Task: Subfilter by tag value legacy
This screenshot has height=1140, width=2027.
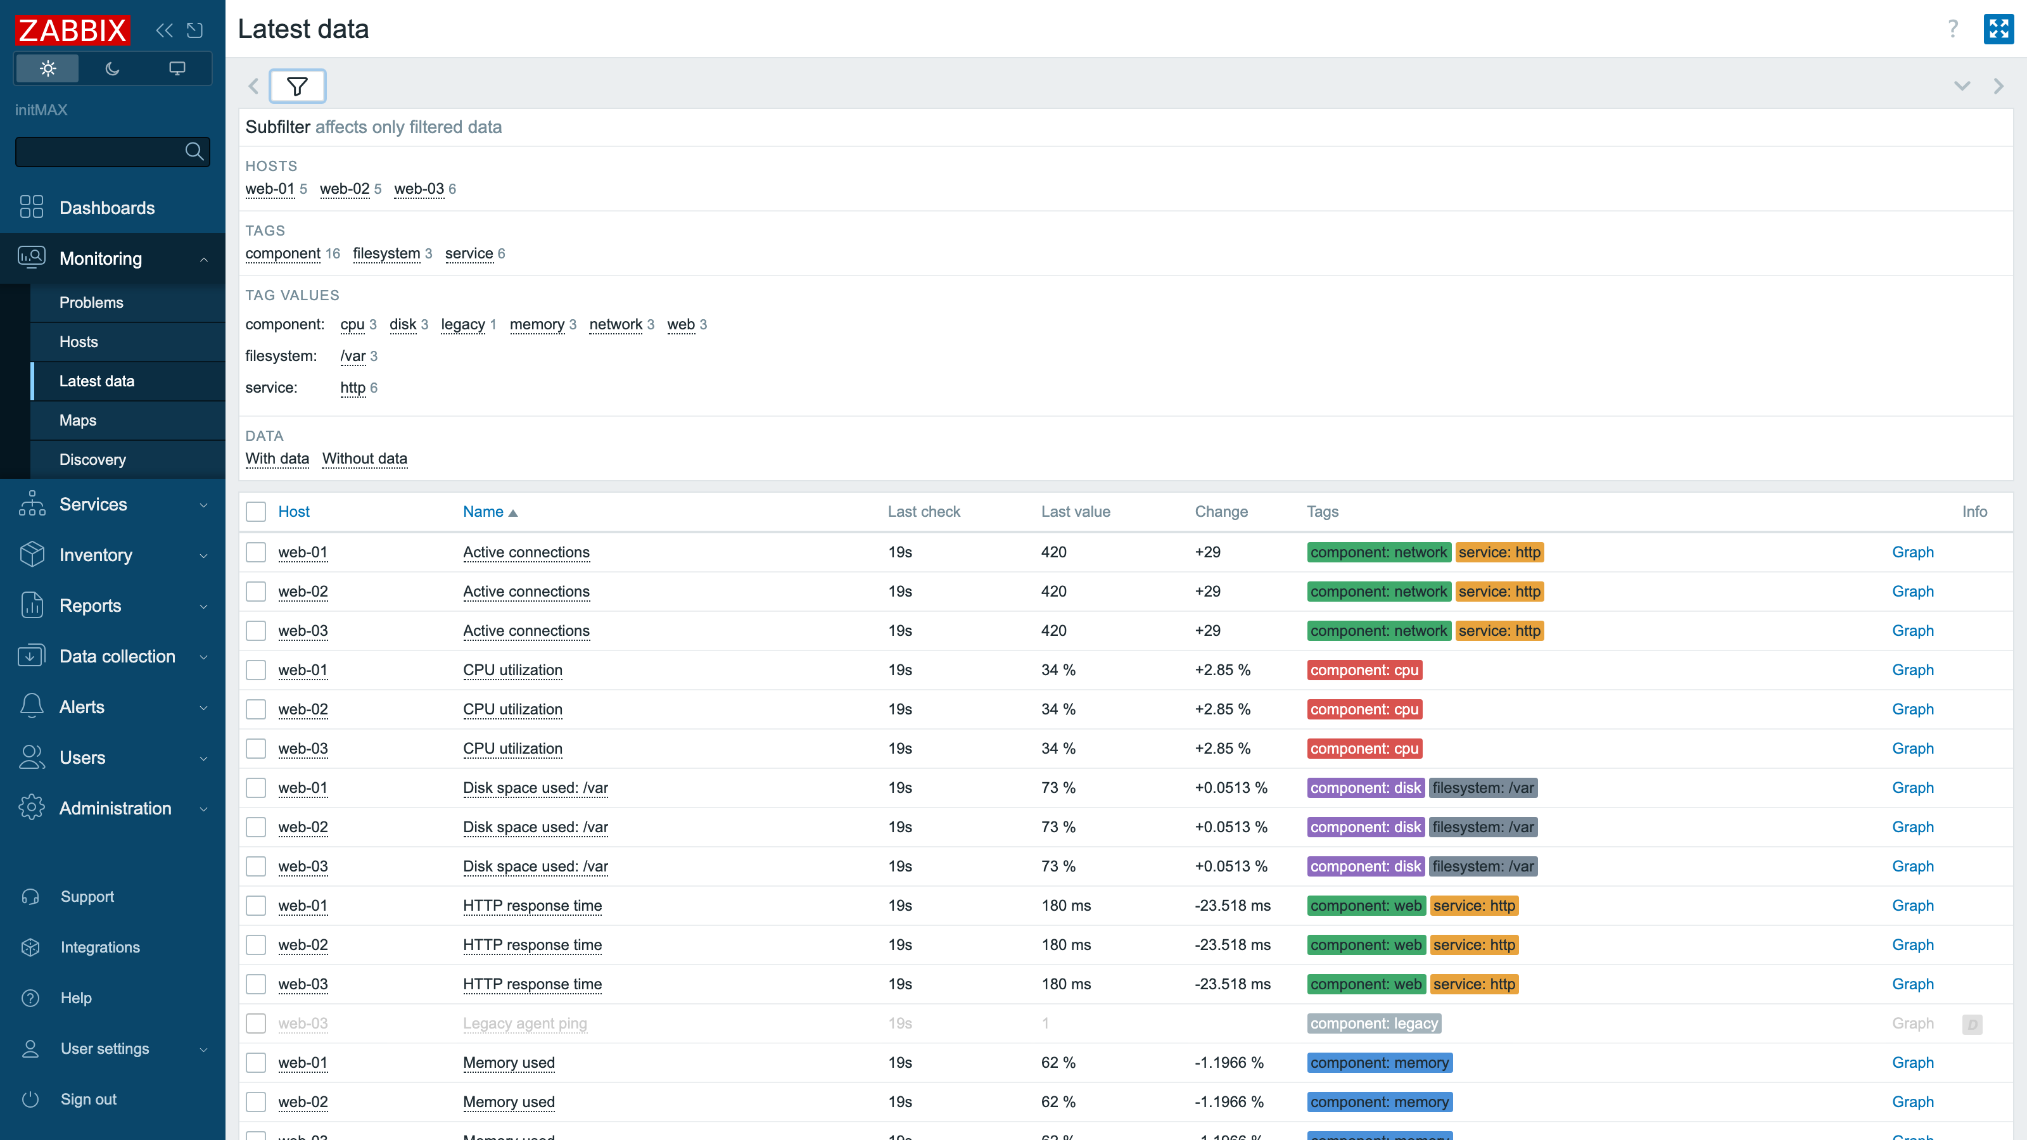Action: pos(462,324)
